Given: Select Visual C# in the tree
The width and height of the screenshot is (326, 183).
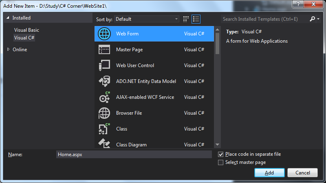Looking at the screenshot, I should pos(24,38).
